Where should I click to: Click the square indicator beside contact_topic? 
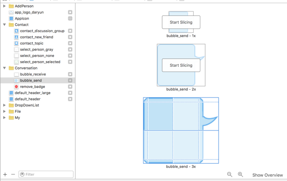tap(70, 43)
